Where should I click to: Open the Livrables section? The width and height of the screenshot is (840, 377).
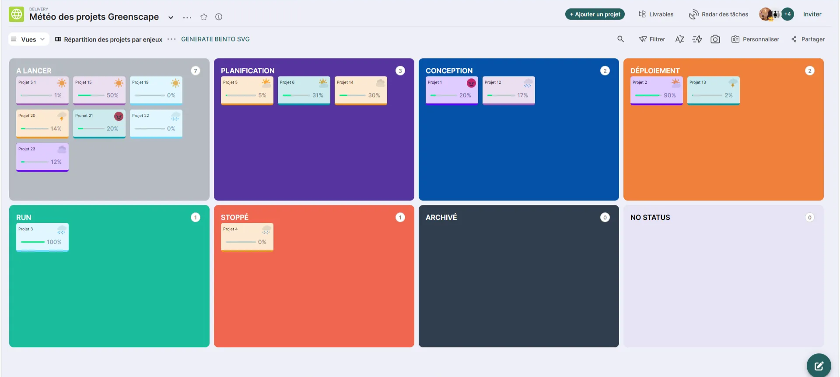tap(656, 14)
